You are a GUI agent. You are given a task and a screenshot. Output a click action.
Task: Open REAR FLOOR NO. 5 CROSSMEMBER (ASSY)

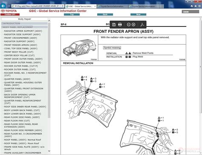coord(23,135)
